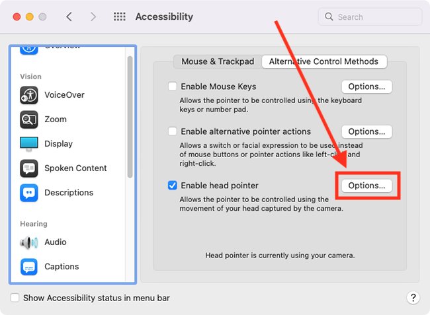The width and height of the screenshot is (430, 315).
Task: Click the VoiceOver icon in sidebar
Action: [x=28, y=95]
